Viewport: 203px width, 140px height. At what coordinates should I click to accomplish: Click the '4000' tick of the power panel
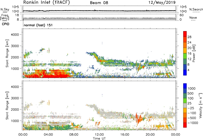[x=15, y=35]
